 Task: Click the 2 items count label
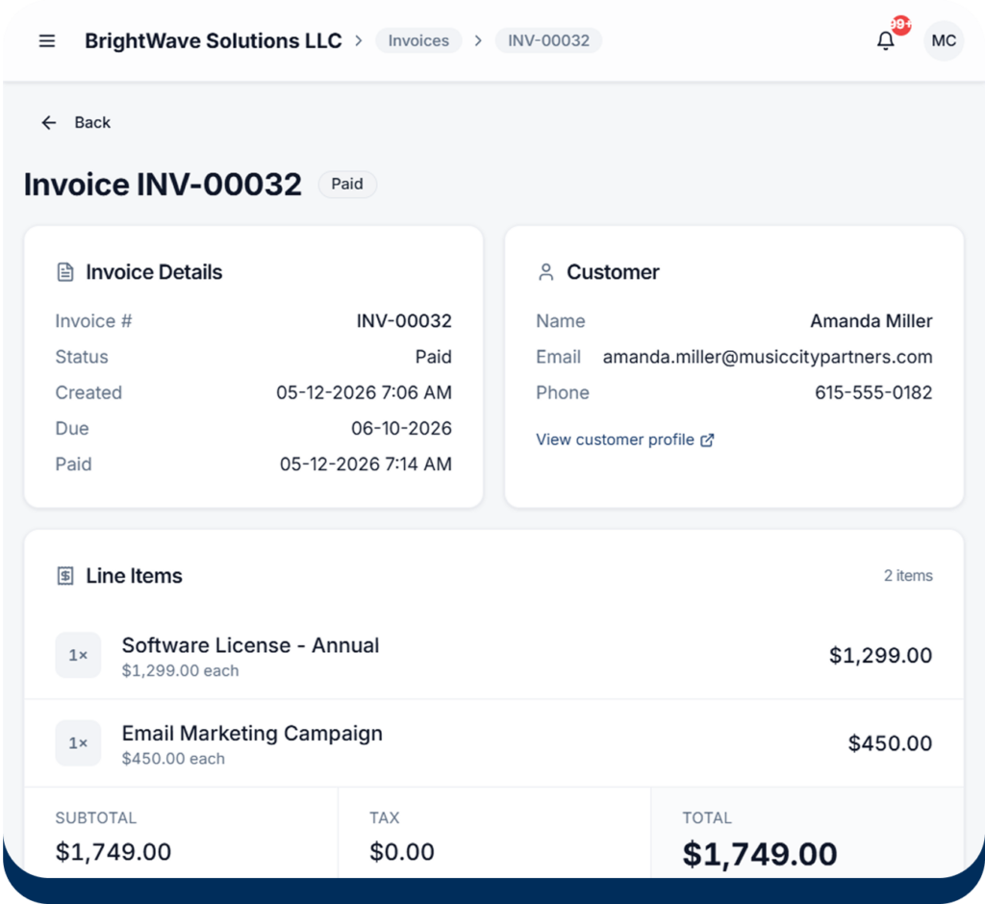[x=908, y=575]
